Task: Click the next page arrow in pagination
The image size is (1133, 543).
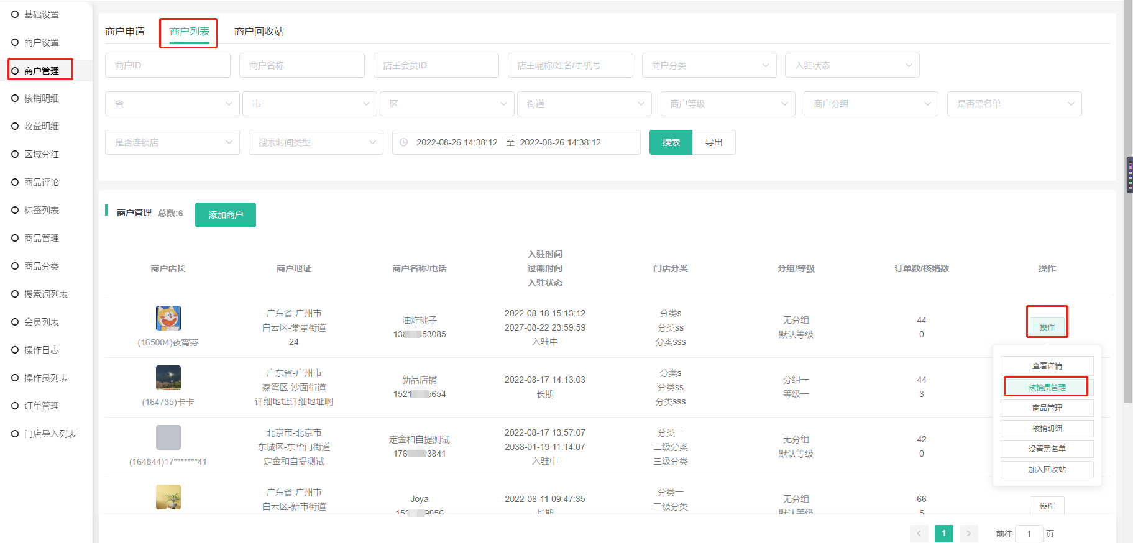Action: pyautogui.click(x=968, y=534)
